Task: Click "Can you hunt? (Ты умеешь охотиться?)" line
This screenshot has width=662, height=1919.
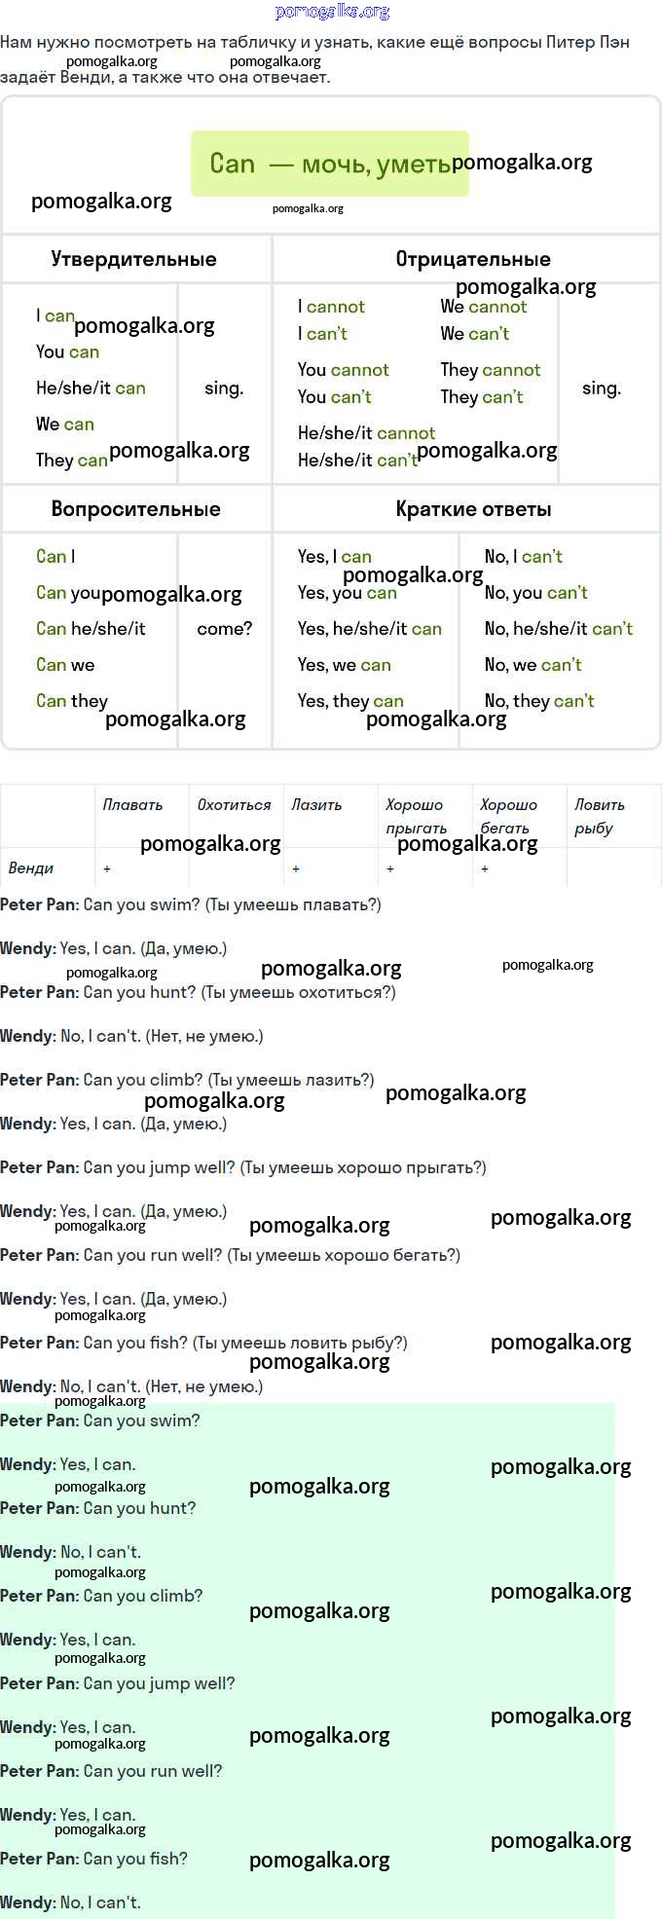Action: 239,993
